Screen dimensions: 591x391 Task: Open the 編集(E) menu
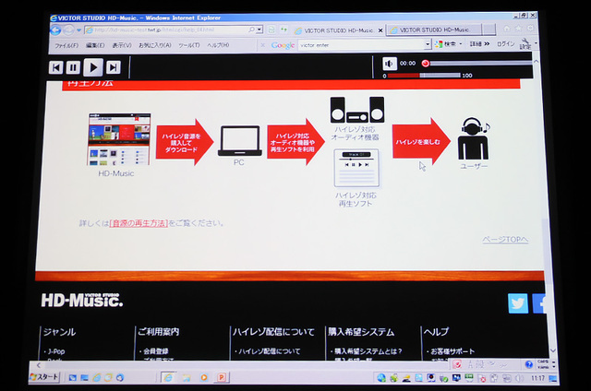click(95, 45)
